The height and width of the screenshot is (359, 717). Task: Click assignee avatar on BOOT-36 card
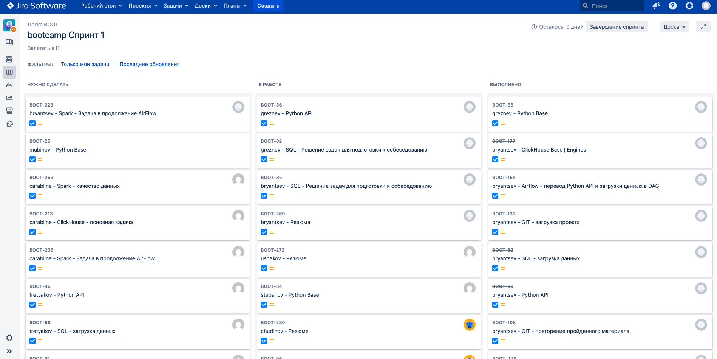(x=470, y=107)
